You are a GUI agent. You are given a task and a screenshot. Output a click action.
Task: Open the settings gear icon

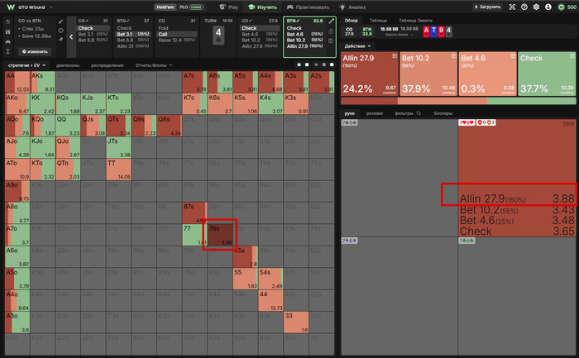point(536,7)
